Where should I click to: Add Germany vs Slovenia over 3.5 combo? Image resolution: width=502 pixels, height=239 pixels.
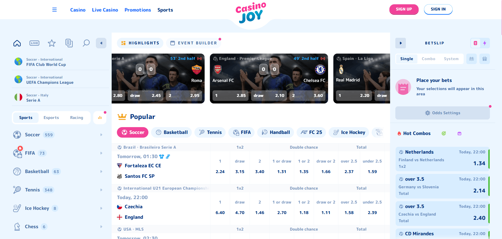[x=442, y=186]
